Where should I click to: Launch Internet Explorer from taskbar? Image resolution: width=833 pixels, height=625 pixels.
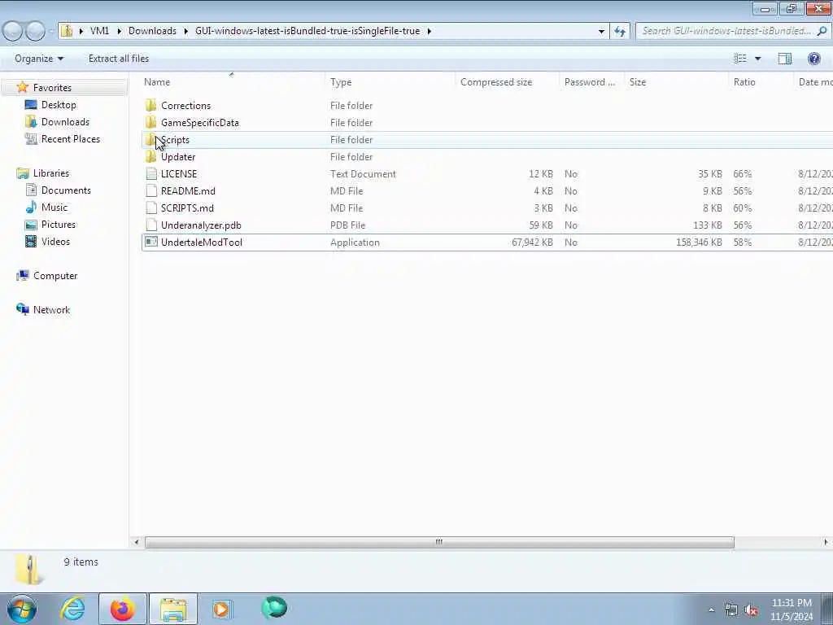pos(72,609)
